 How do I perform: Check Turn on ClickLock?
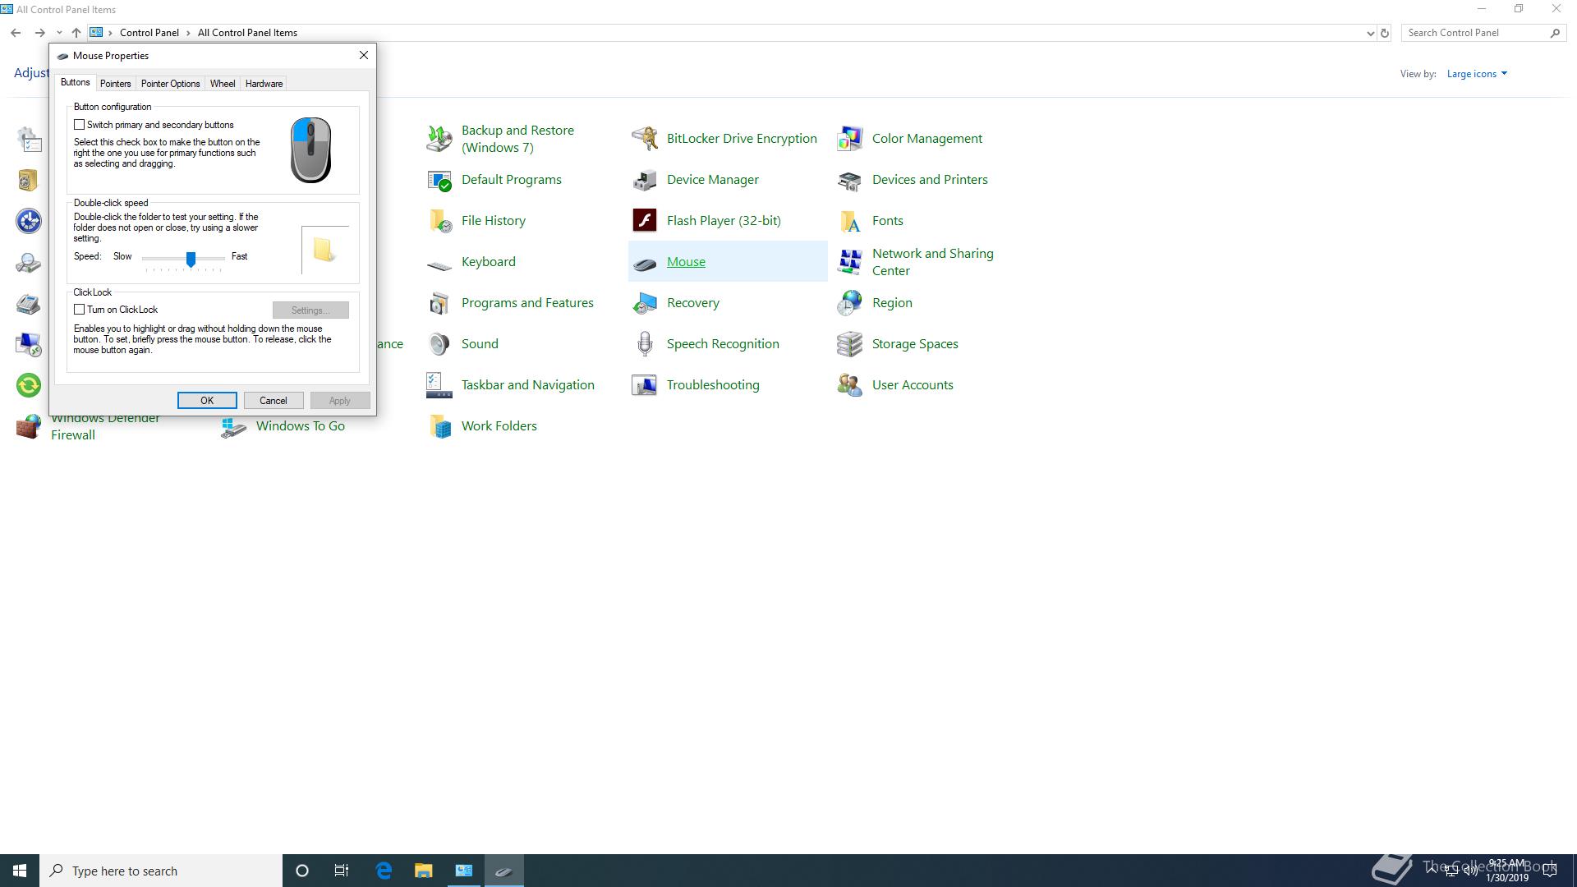(x=80, y=310)
